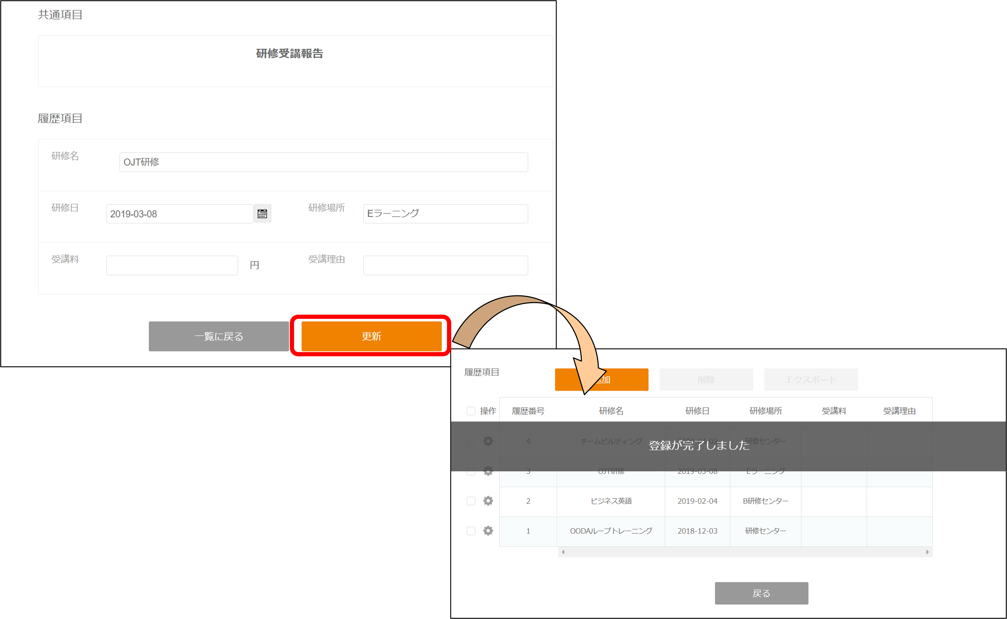The image size is (1007, 619).
Task: Click the 受講理由 input field
Action: (445, 265)
